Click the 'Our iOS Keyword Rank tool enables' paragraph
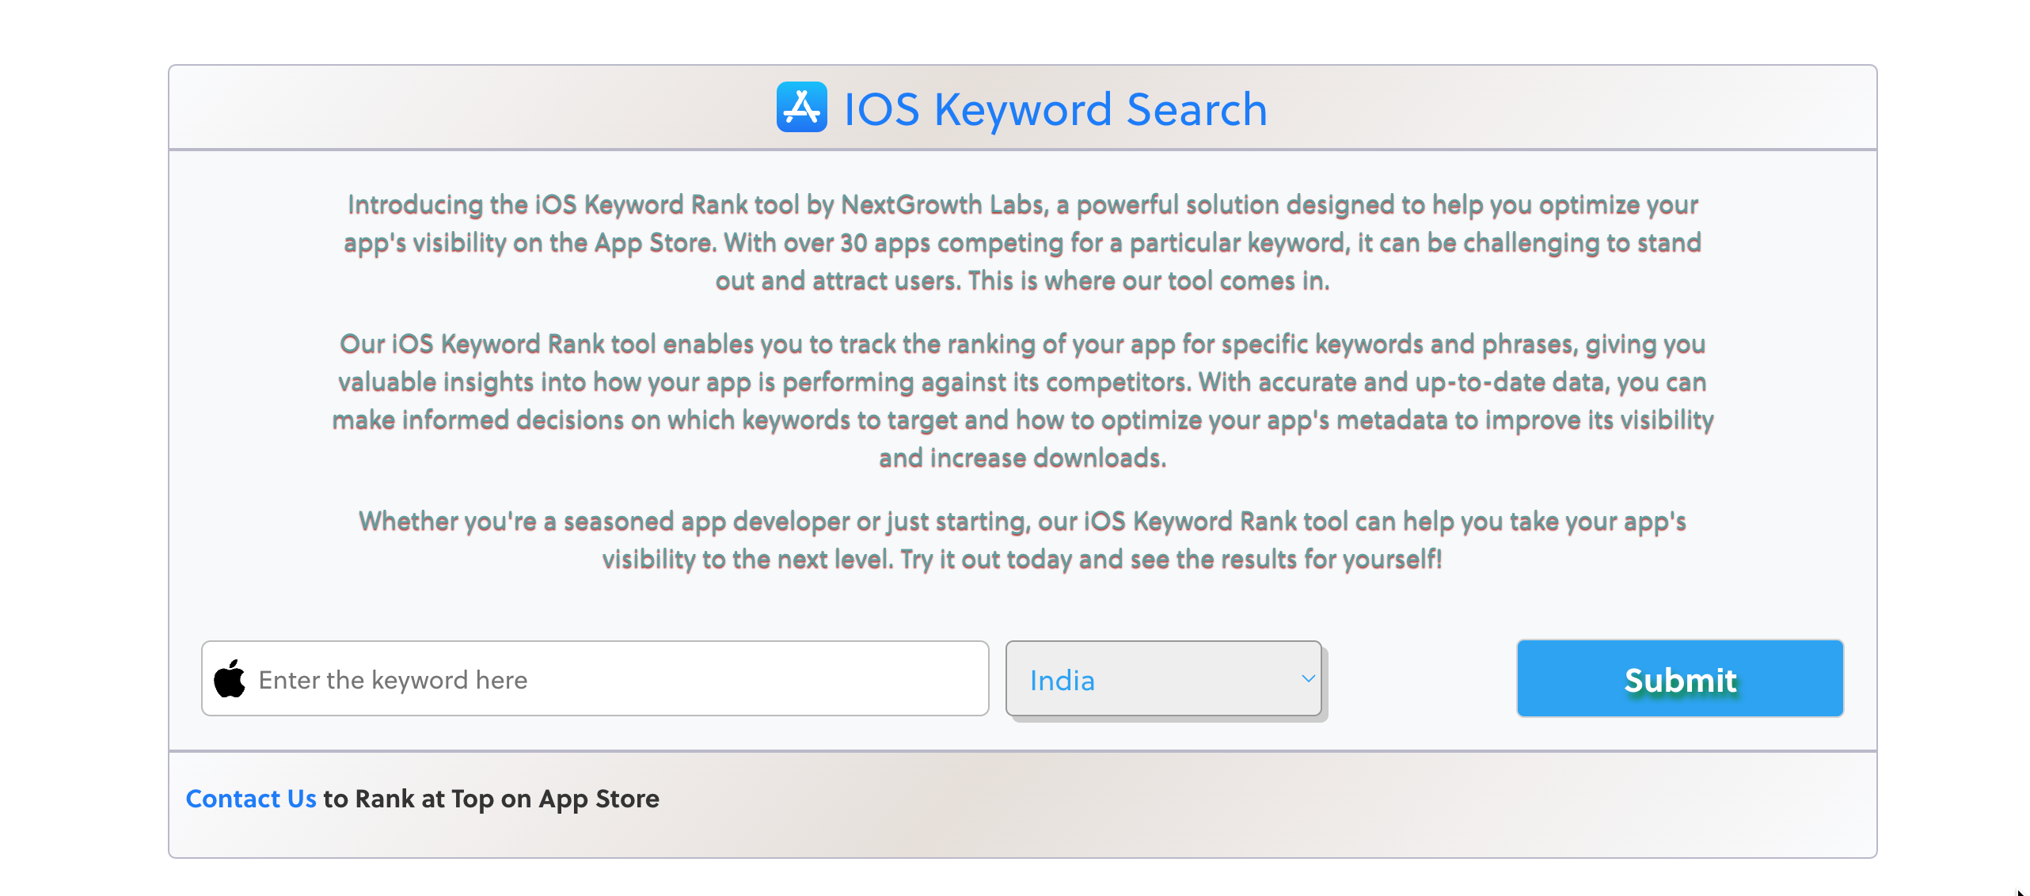 (x=1022, y=401)
